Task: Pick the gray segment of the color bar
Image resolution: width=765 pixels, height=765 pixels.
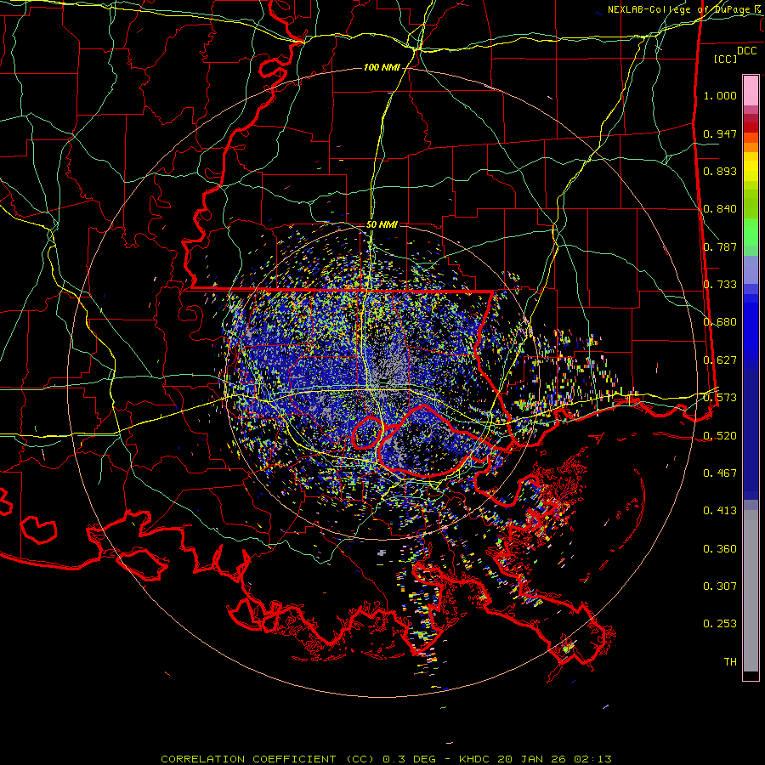Action: 751,591
